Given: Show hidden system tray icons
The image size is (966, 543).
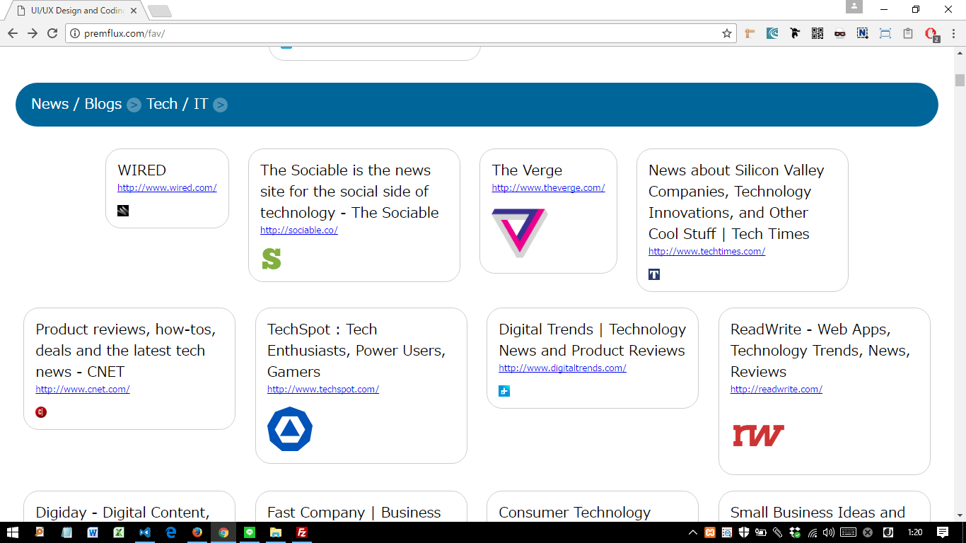Looking at the screenshot, I should [693, 532].
